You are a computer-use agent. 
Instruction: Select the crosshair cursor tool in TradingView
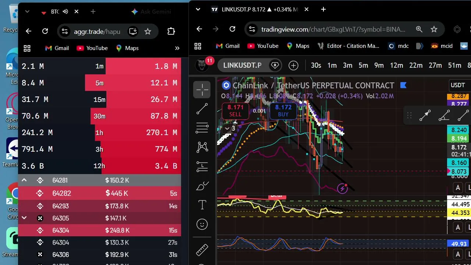pyautogui.click(x=202, y=89)
